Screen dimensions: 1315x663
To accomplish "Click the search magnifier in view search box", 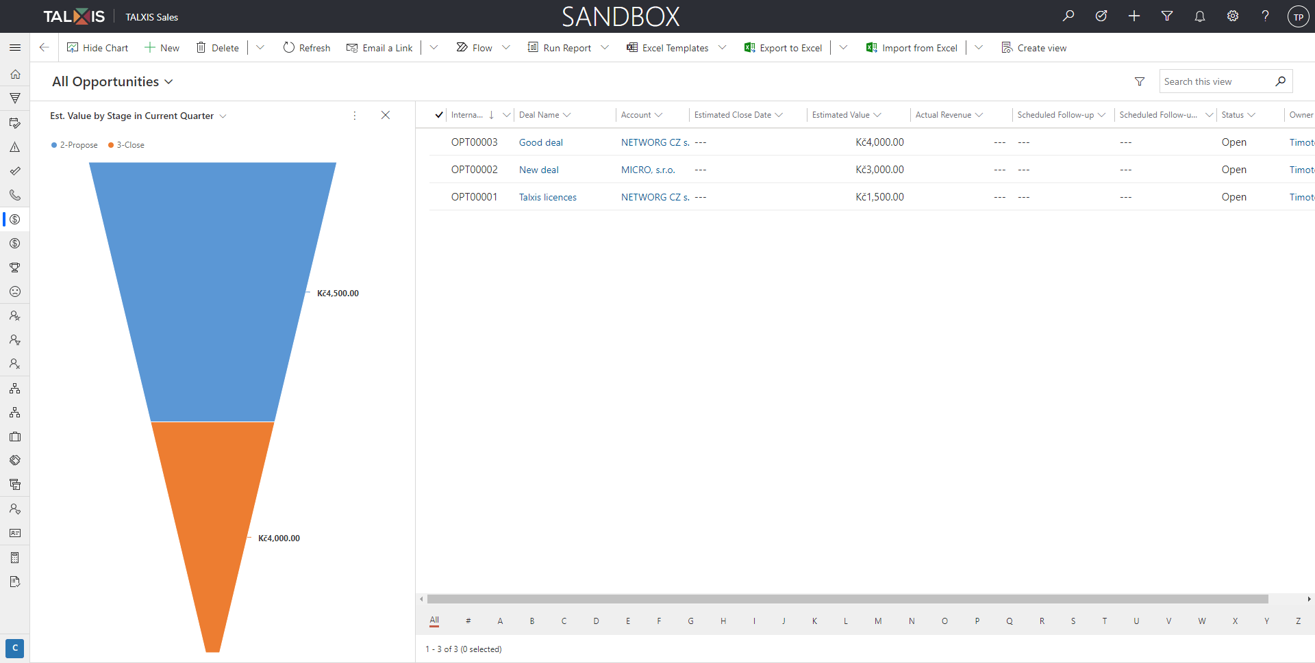I will click(1280, 81).
